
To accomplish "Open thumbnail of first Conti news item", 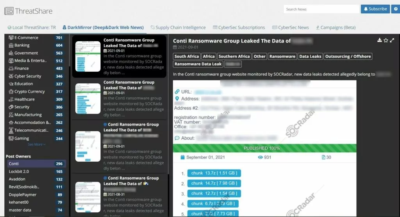I will (x=88, y=56).
